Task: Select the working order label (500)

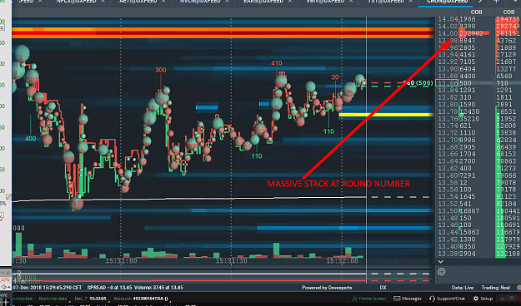Action: 424,82
